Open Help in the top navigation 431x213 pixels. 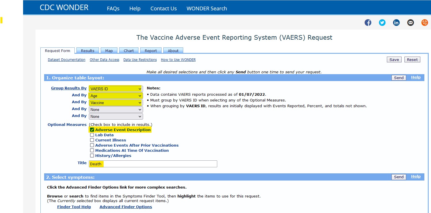click(x=135, y=9)
